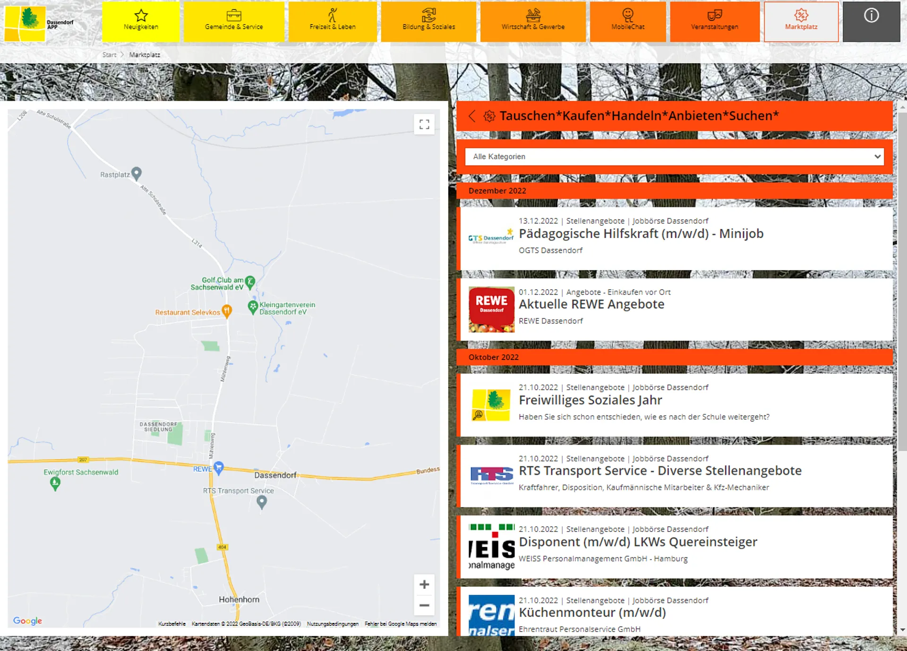Click the back chevron in the Tauschen header
Viewport: 907px width, 651px height.
[x=472, y=116]
